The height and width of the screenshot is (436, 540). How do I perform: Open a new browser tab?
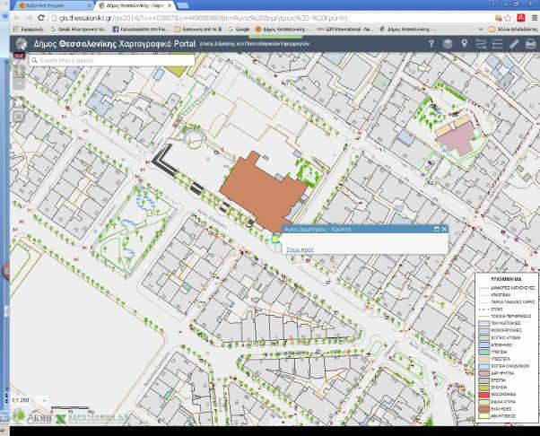click(x=183, y=5)
